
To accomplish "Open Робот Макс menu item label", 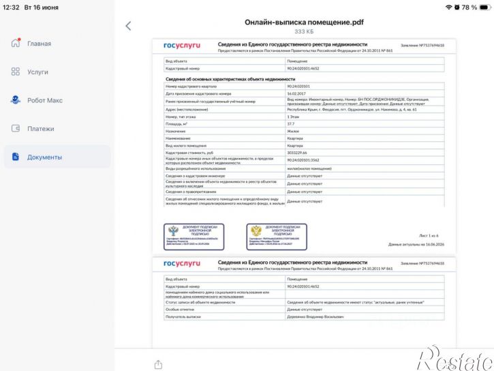I will [x=45, y=100].
